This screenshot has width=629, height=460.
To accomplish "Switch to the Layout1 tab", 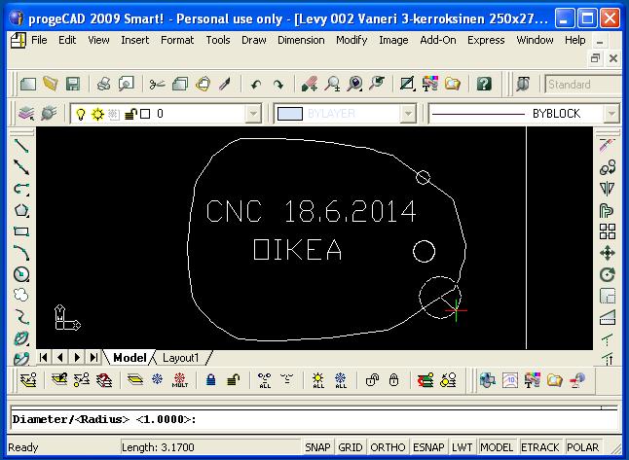I will coord(180,358).
